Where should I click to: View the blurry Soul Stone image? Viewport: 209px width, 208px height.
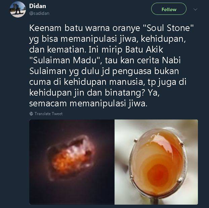72,162
